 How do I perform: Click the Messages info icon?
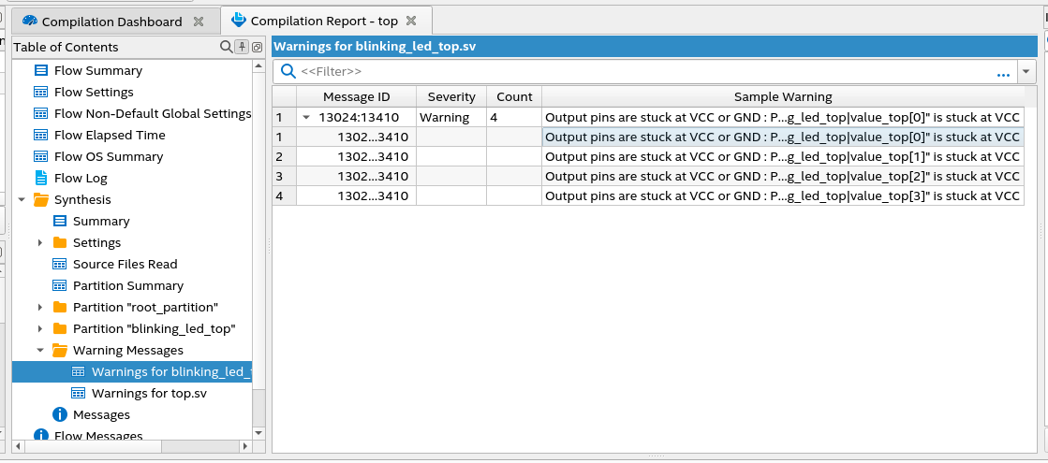coord(60,414)
